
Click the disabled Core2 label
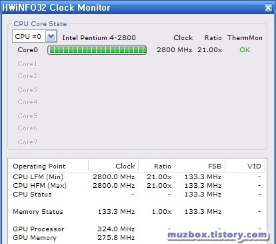point(28,76)
